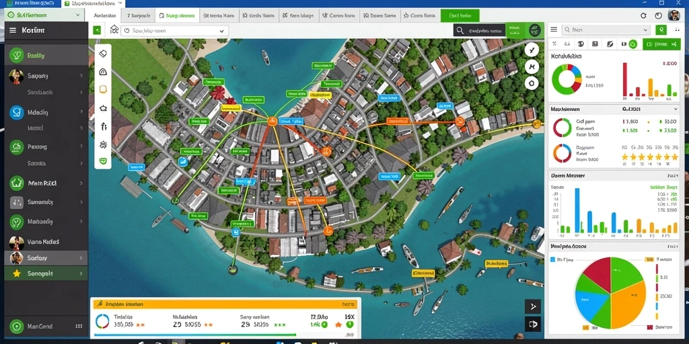Click the wide green button in the right panel toolbar

coord(661,44)
